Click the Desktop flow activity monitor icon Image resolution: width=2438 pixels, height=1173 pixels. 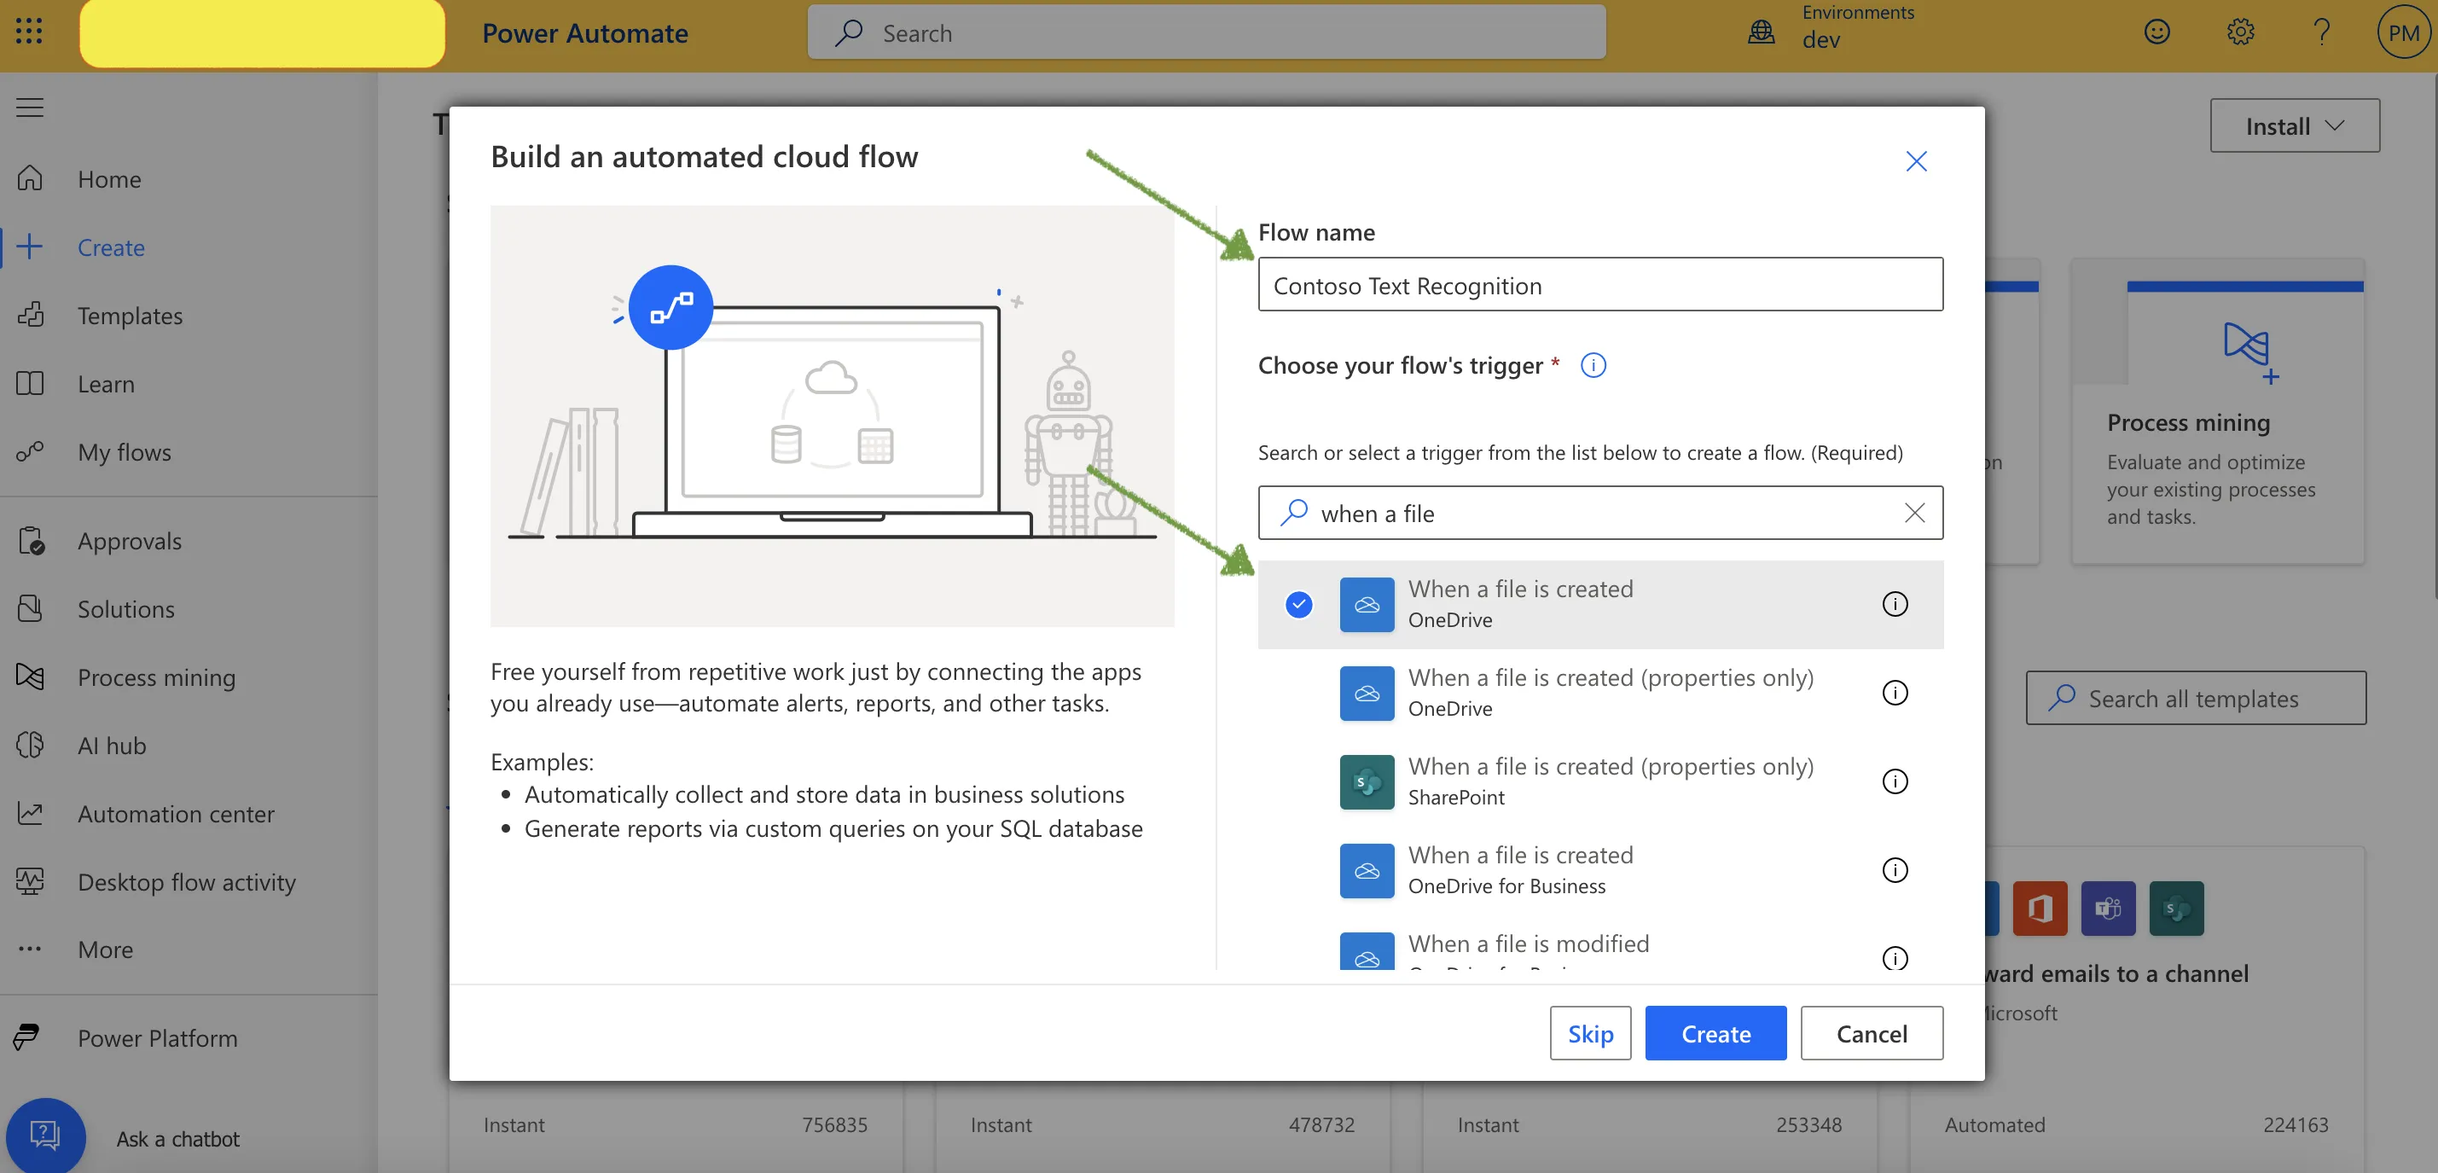(x=31, y=881)
